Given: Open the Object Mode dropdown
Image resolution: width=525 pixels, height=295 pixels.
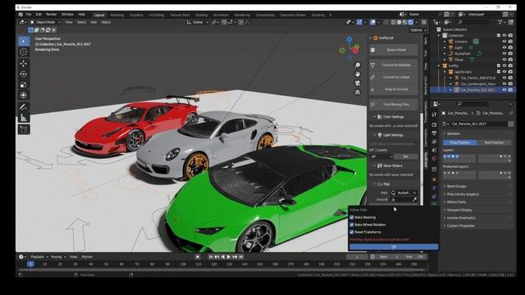Looking at the screenshot, I should tap(45, 22).
